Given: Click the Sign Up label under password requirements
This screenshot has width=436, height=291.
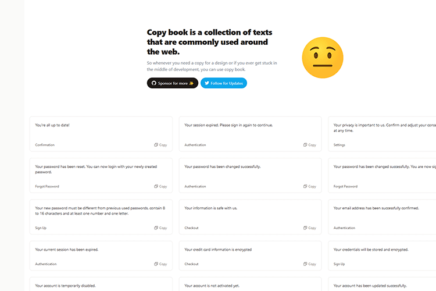Looking at the screenshot, I should [x=41, y=228].
